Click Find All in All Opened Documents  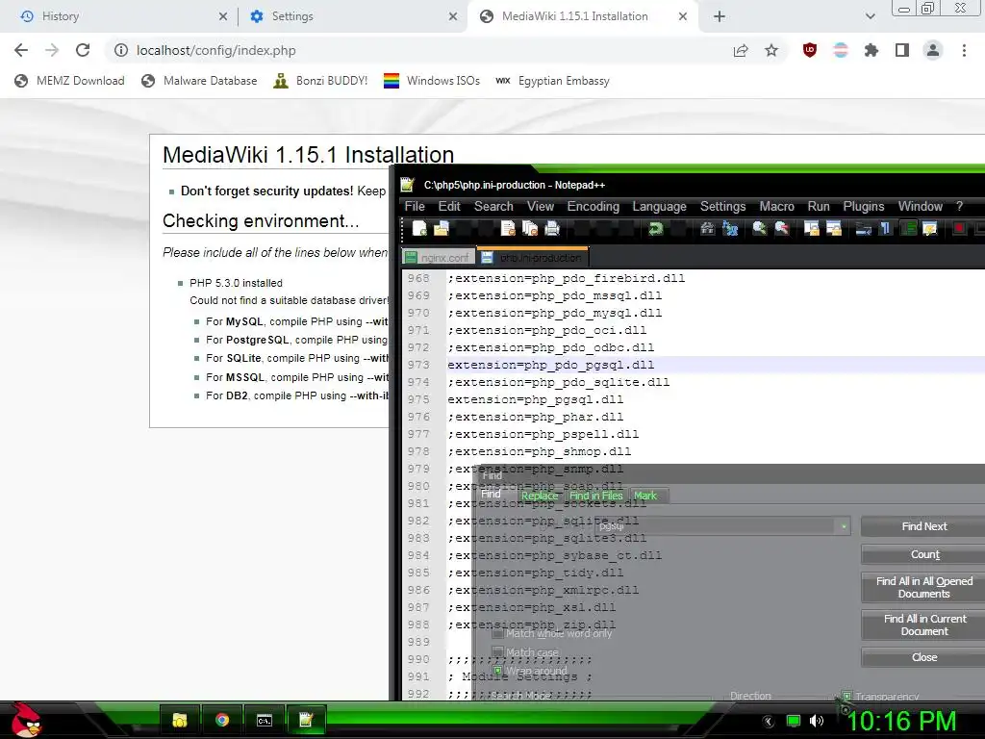point(924,587)
